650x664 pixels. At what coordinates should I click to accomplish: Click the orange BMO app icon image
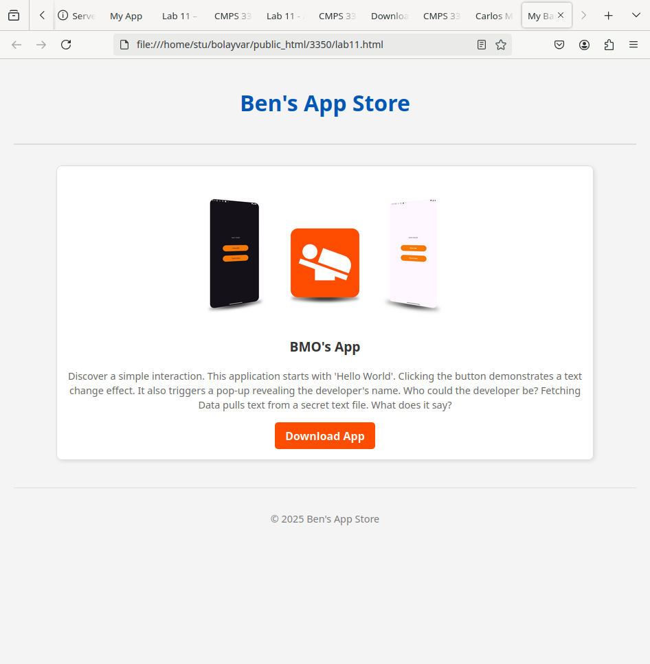pos(325,263)
